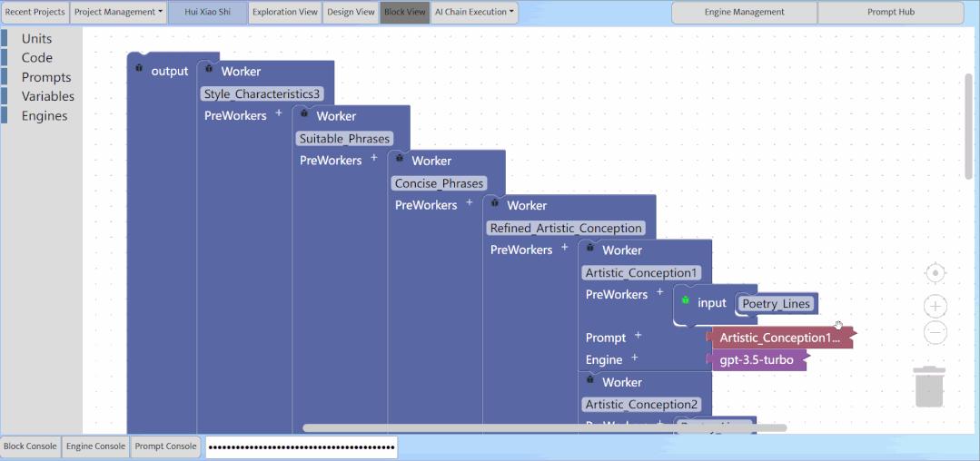Switch to Exploration View

285,13
